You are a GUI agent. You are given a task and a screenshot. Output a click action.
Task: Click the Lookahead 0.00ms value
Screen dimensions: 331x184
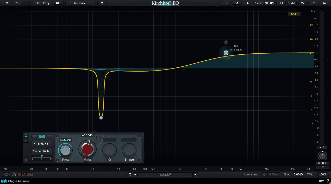click(x=273, y=174)
